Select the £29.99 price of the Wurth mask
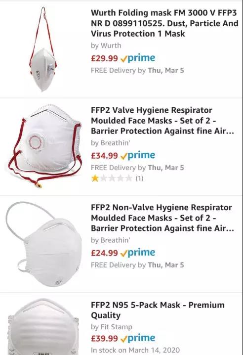 click(104, 58)
